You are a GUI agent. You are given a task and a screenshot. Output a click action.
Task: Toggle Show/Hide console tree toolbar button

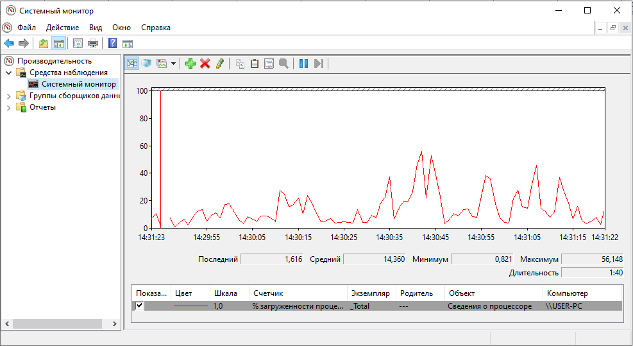click(x=59, y=43)
